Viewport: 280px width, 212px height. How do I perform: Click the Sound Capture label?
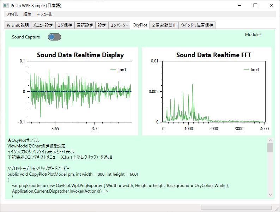tap(26, 37)
